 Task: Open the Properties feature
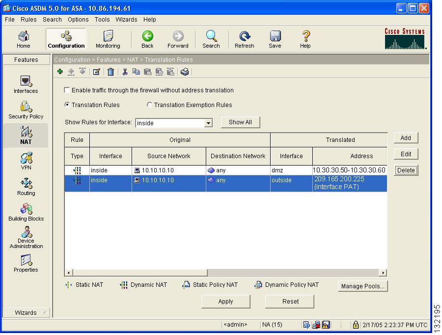(26, 263)
